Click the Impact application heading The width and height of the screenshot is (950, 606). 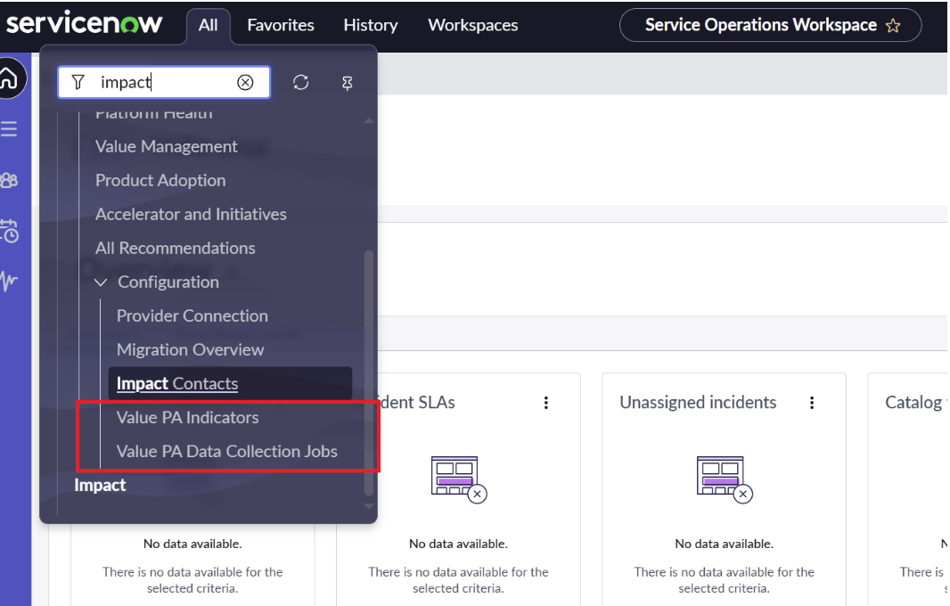100,486
